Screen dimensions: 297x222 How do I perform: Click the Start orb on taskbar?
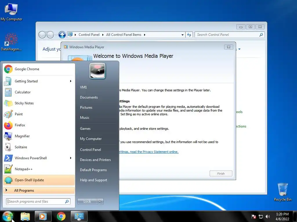coord(8,216)
